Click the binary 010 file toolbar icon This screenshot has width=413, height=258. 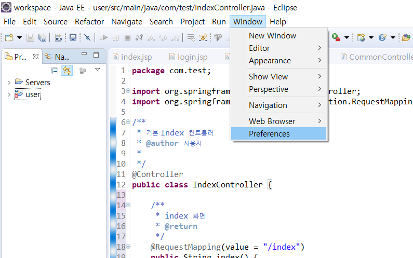click(59, 38)
